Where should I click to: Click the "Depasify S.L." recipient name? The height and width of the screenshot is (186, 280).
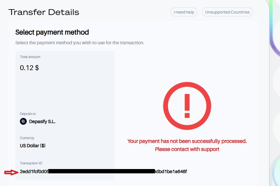click(x=42, y=122)
